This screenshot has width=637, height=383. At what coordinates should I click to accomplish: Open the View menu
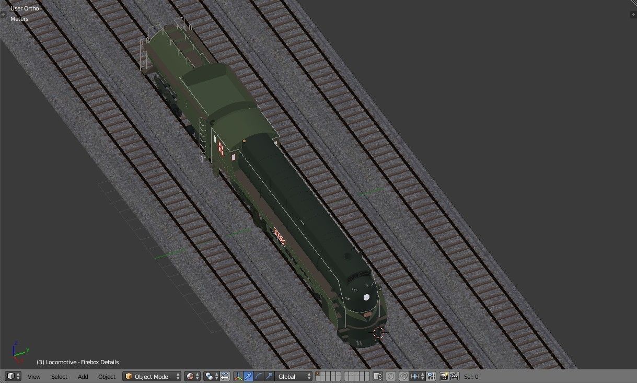click(34, 376)
